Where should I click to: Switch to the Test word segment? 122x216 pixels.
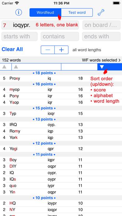[x=77, y=12]
